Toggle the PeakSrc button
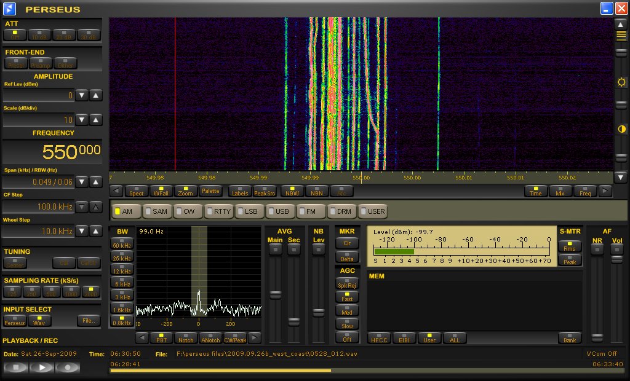The width and height of the screenshot is (630, 381). 265,191
